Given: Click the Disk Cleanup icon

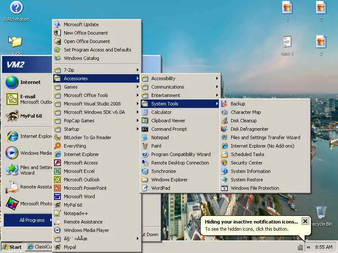Looking at the screenshot, I should 224,121.
